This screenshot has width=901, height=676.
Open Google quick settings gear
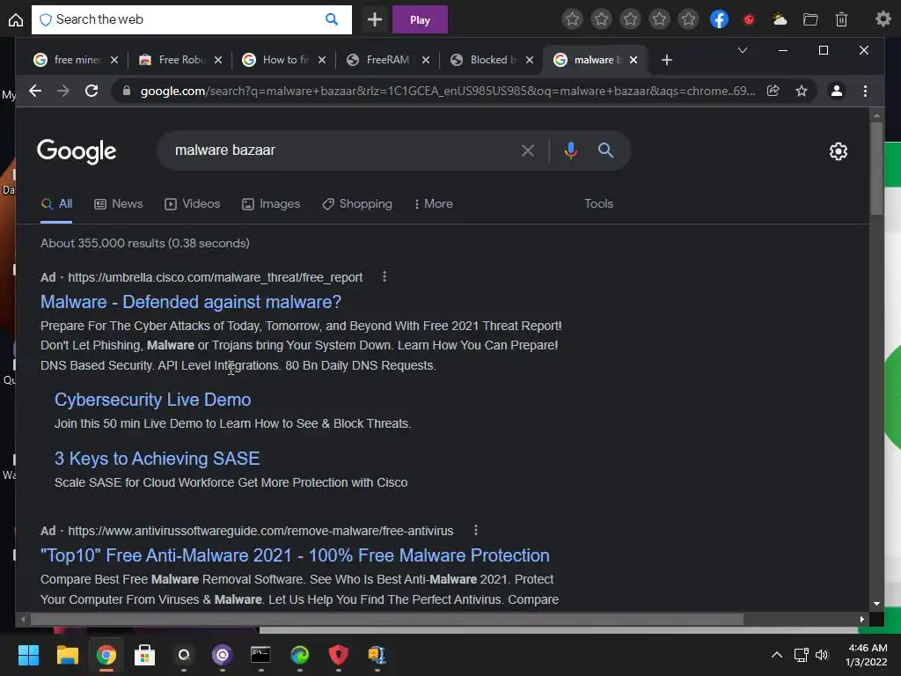coord(838,151)
